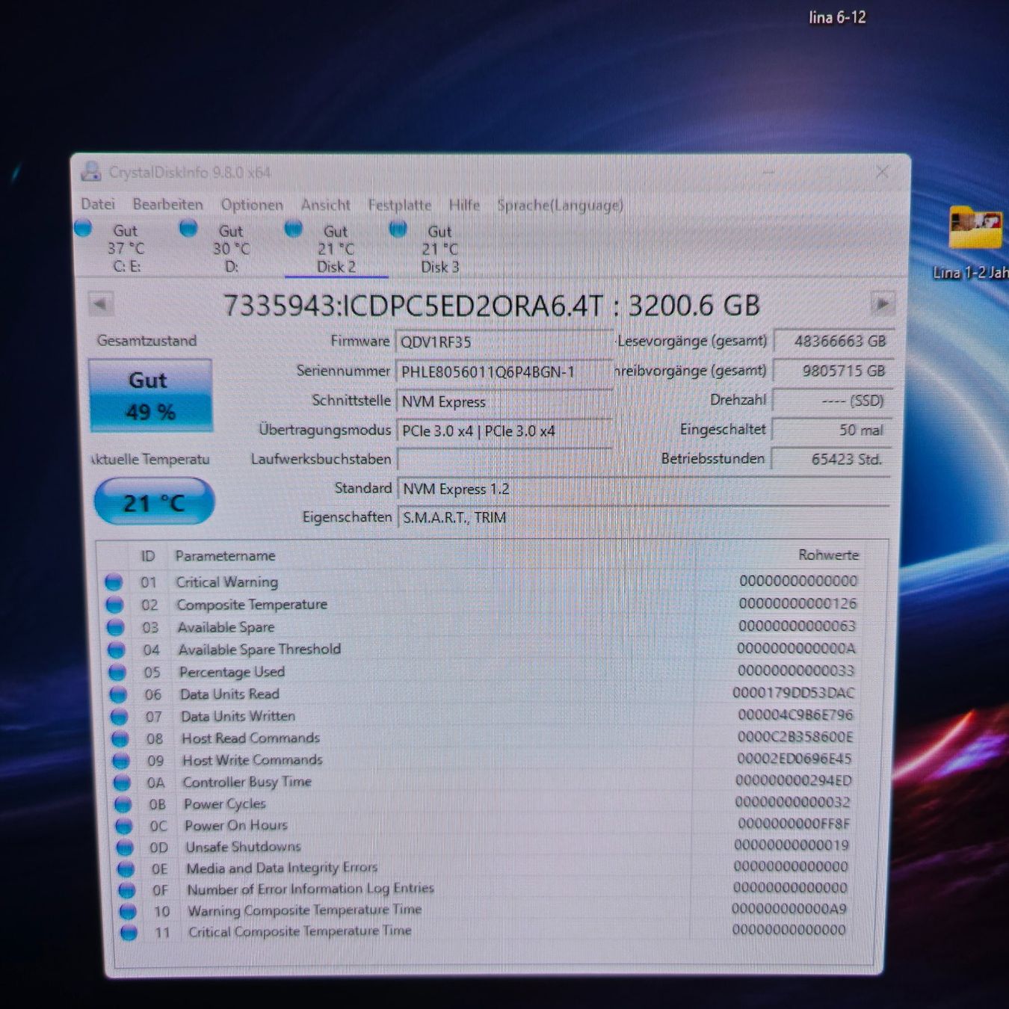The height and width of the screenshot is (1009, 1009).
Task: Go to next disk with right arrow
Action: pos(882,304)
